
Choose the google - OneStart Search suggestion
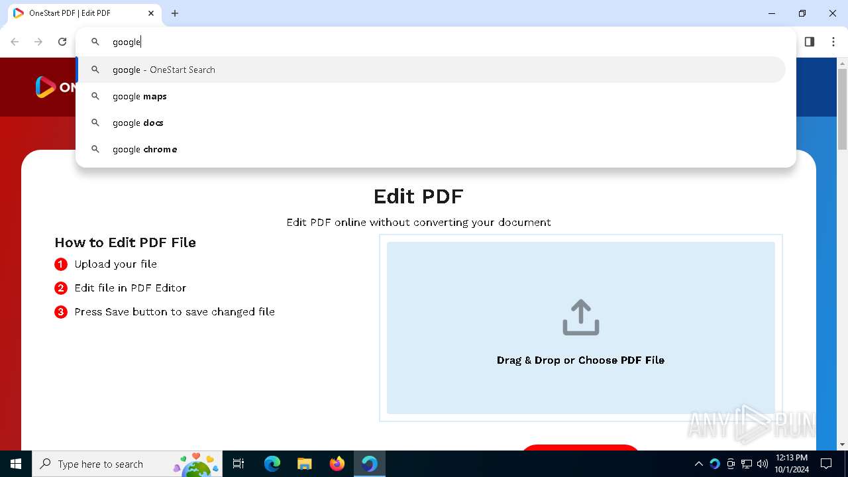tap(431, 70)
